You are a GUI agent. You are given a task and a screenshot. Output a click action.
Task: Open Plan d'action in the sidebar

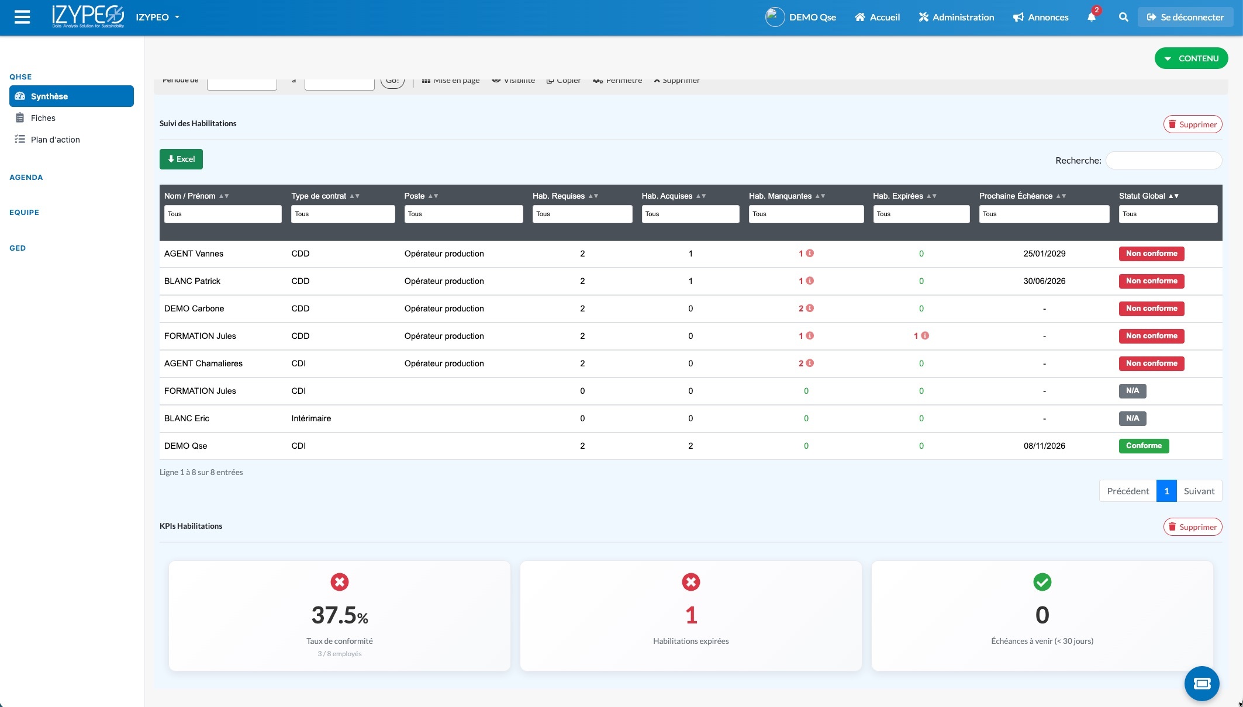click(x=55, y=140)
